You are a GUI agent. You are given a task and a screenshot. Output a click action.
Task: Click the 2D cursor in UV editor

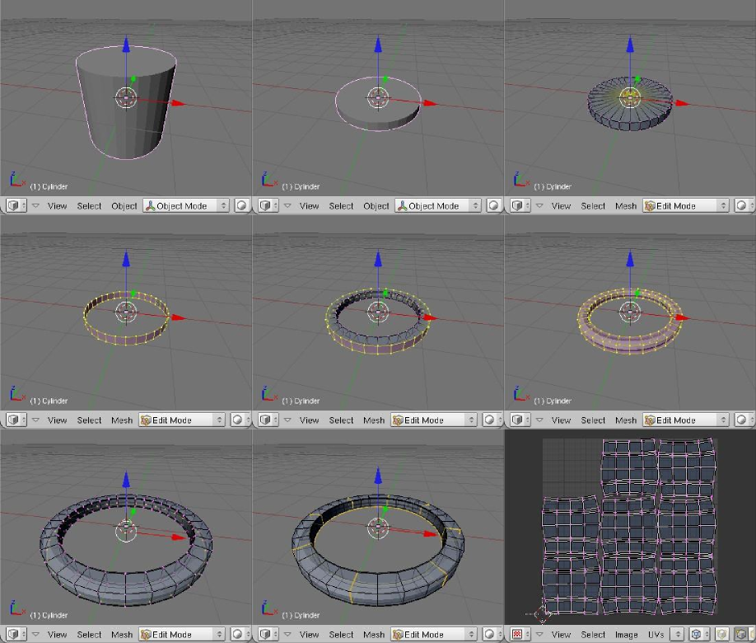[x=542, y=614]
